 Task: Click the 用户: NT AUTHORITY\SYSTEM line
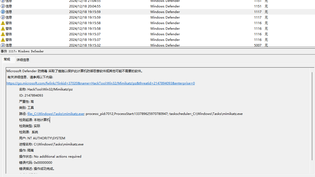[42, 138]
